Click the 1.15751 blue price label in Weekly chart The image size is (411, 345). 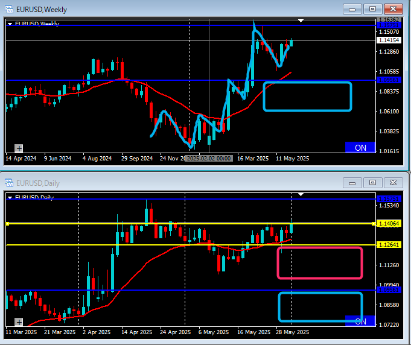[x=389, y=25]
